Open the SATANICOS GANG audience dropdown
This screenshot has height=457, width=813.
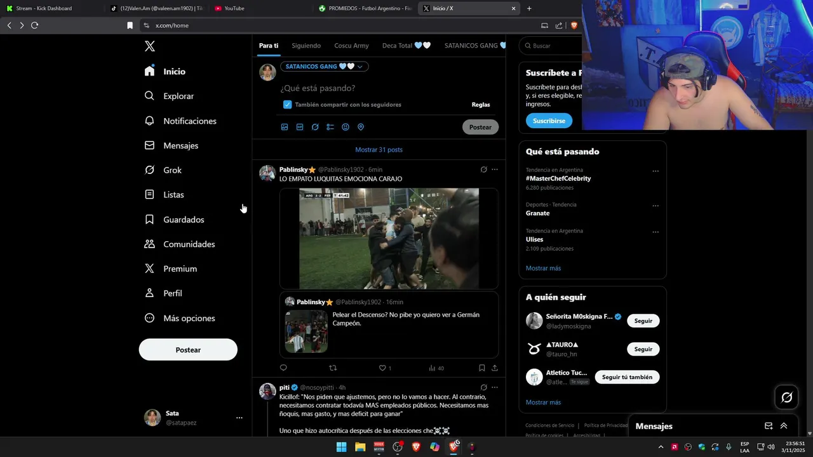(x=324, y=67)
